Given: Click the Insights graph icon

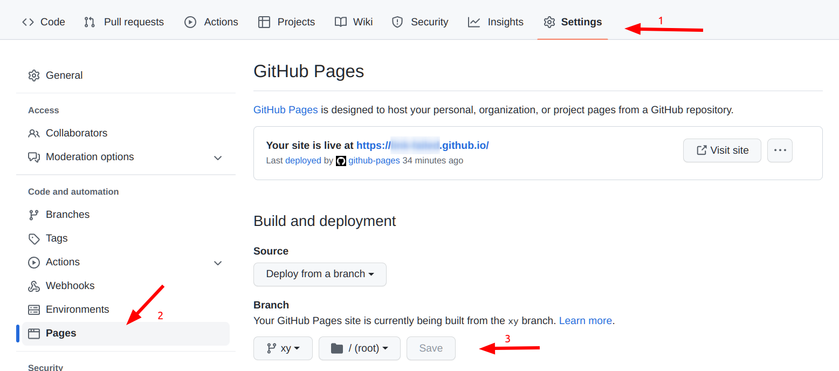Looking at the screenshot, I should point(474,22).
